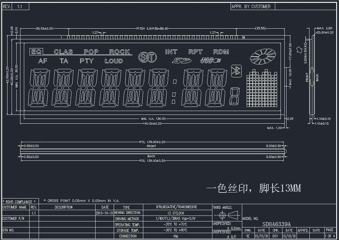Click the CROSS POINT 0.05mm note
Viewport: 339px width, 240px height.
pyautogui.click(x=82, y=201)
